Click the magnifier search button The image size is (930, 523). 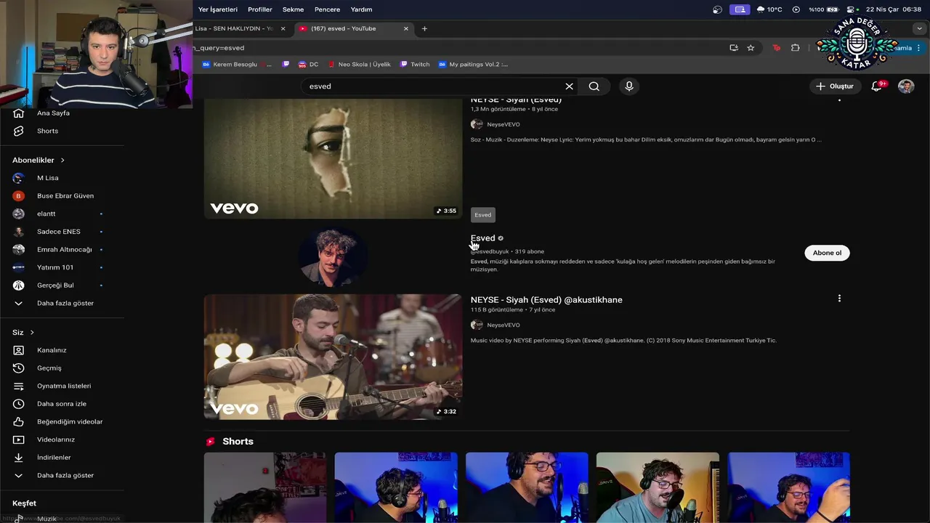click(594, 86)
